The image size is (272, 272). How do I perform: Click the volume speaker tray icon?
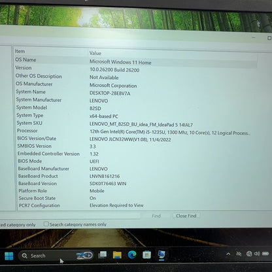click(x=257, y=254)
